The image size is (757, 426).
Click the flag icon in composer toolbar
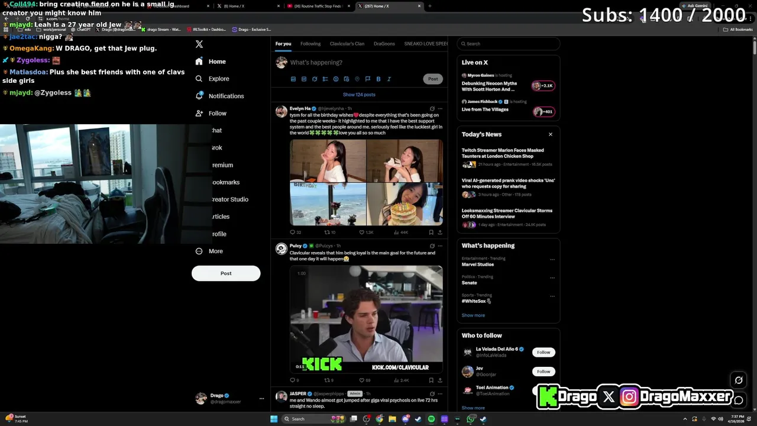(x=368, y=79)
